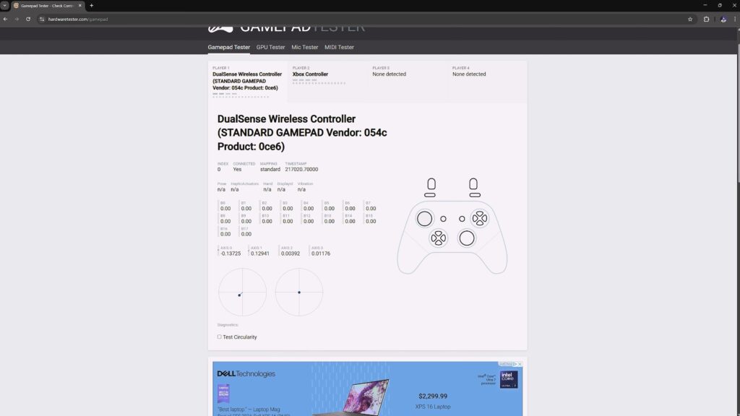Bookmark this page with the star icon
The image size is (740, 416).
click(690, 19)
